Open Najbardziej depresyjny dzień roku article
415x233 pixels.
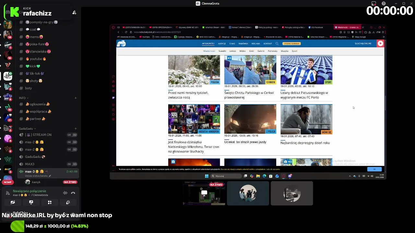click(305, 143)
